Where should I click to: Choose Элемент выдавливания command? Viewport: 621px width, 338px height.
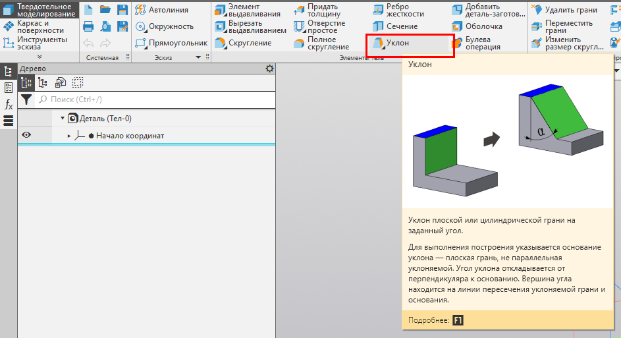[248, 11]
